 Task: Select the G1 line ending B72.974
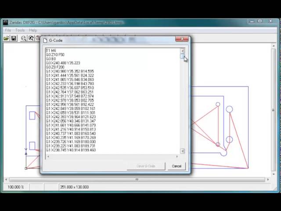70,96
